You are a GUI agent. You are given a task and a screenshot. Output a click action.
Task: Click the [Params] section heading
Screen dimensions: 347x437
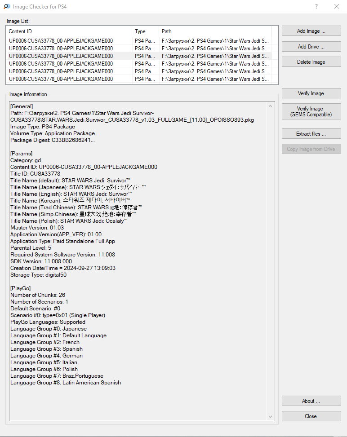[x=22, y=154]
